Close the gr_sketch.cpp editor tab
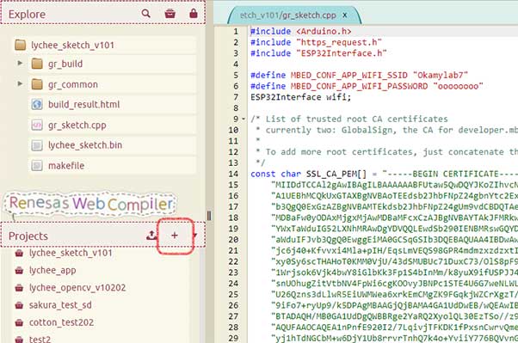Screen dimensions: 518x343 (344, 15)
